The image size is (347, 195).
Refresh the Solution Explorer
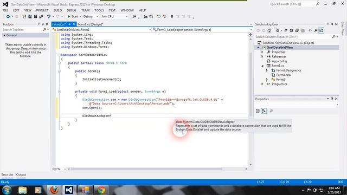[292, 30]
